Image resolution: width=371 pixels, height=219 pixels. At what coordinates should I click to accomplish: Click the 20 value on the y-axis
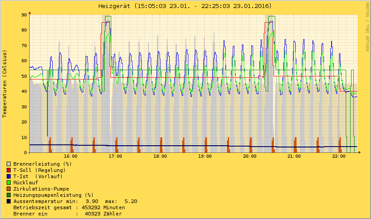click(x=24, y=122)
